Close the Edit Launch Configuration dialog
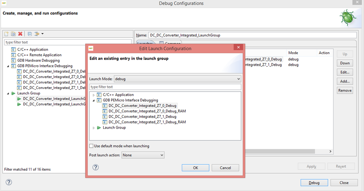 point(238,47)
